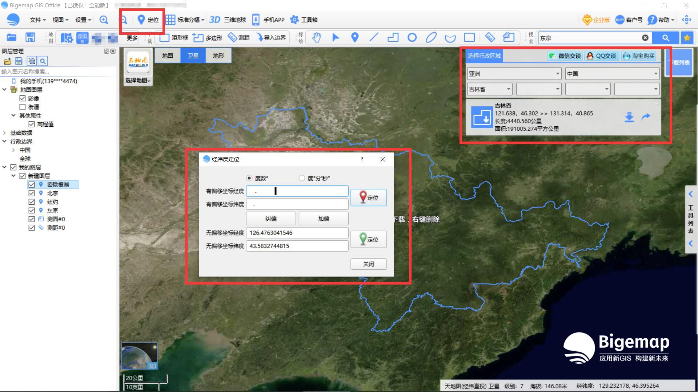Screen dimensions: 698x392
Task: Switch to the 地形 terrain tab
Action: (218, 56)
